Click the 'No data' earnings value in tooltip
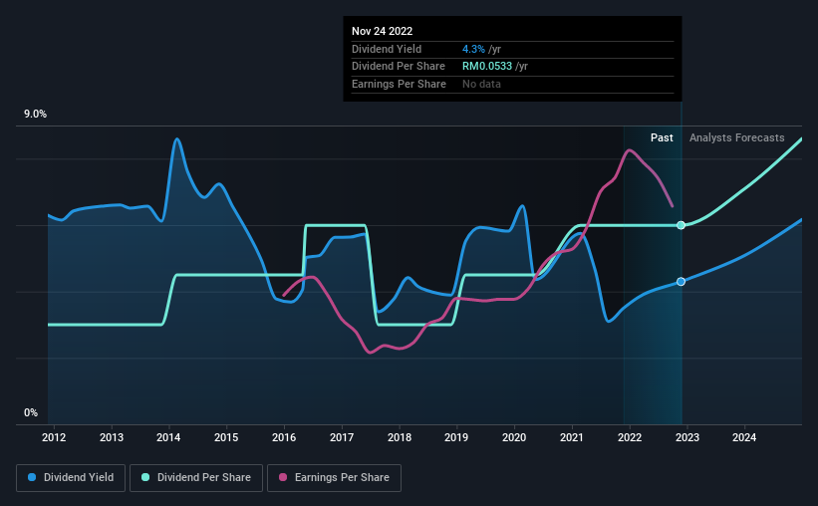The height and width of the screenshot is (506, 818). (x=481, y=84)
